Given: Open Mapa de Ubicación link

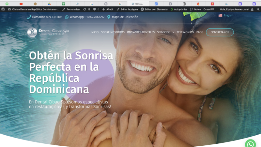Looking at the screenshot, I should 125,17.
